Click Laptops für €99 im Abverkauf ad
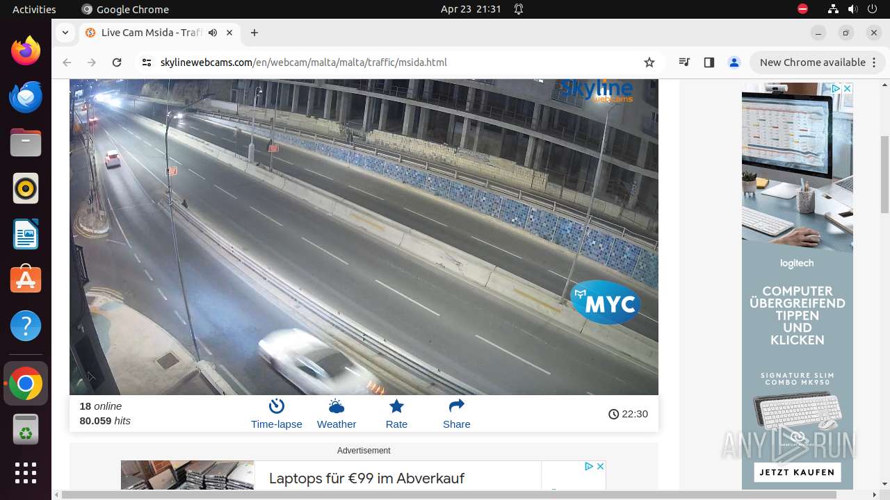This screenshot has height=500, width=890. click(366, 478)
